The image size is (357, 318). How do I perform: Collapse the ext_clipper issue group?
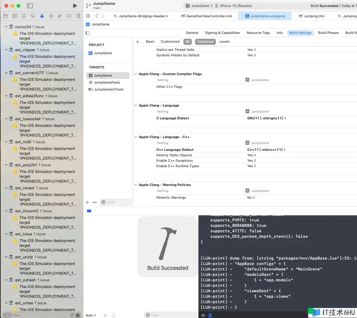point(6,50)
